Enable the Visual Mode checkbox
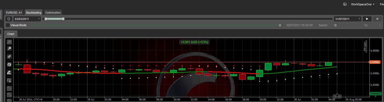Viewport: 384px width, 102px height. click(x=8, y=25)
